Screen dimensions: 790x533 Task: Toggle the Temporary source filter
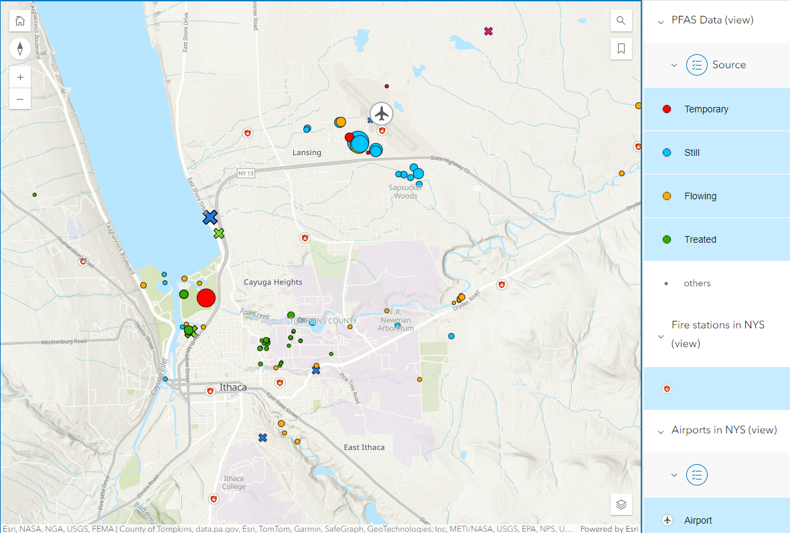click(667, 109)
